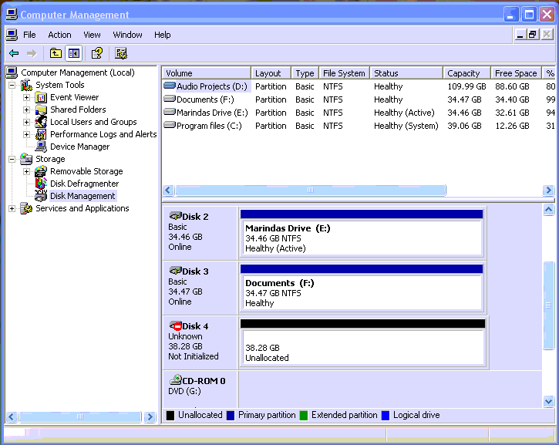Select the 38.28 GB Unallocated block
559x445 pixels.
tap(363, 343)
